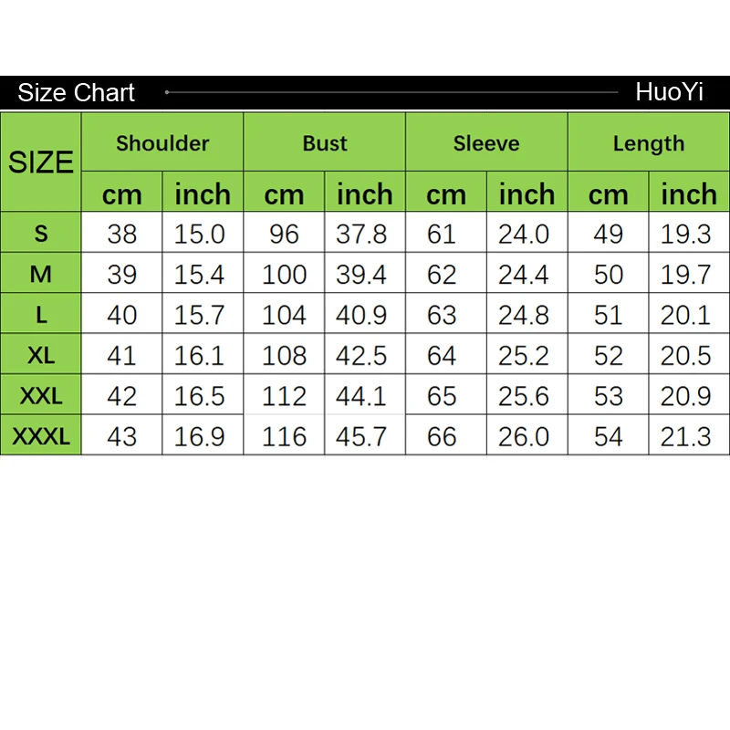Click the 15.0 shoulder inch cell
The height and width of the screenshot is (730, 730).
coord(200,235)
